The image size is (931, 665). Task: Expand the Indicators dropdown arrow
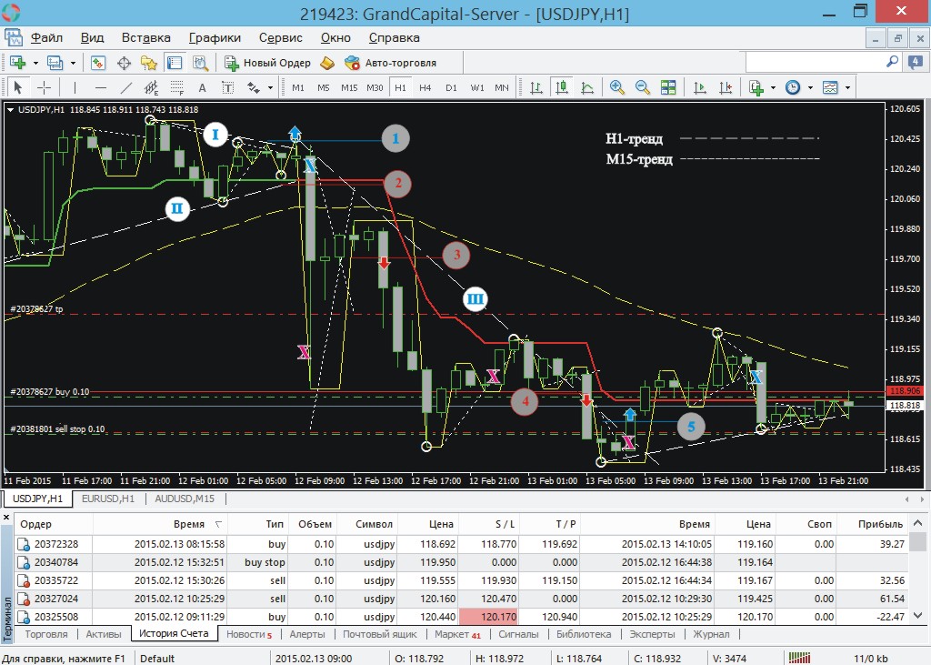[x=773, y=88]
